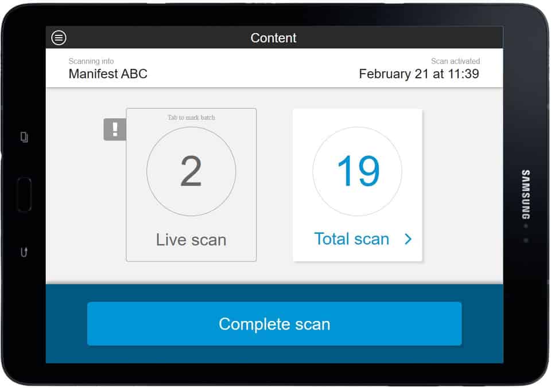Tap the exclamation alert icon
The image size is (551, 388).
click(x=115, y=129)
